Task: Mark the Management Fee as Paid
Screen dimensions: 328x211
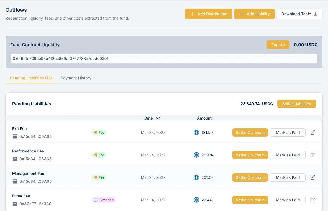Action: click(x=288, y=177)
